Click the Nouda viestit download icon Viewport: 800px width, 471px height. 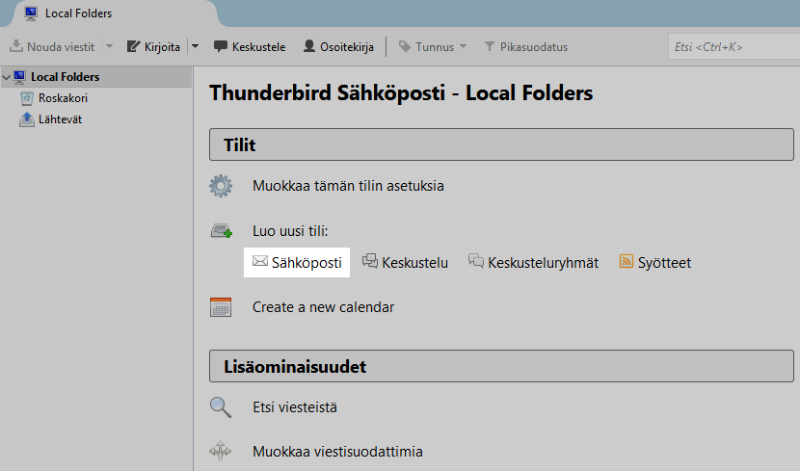[15, 46]
